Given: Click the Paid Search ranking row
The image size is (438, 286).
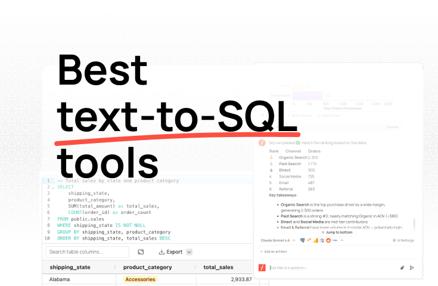Looking at the screenshot, I should [293, 164].
